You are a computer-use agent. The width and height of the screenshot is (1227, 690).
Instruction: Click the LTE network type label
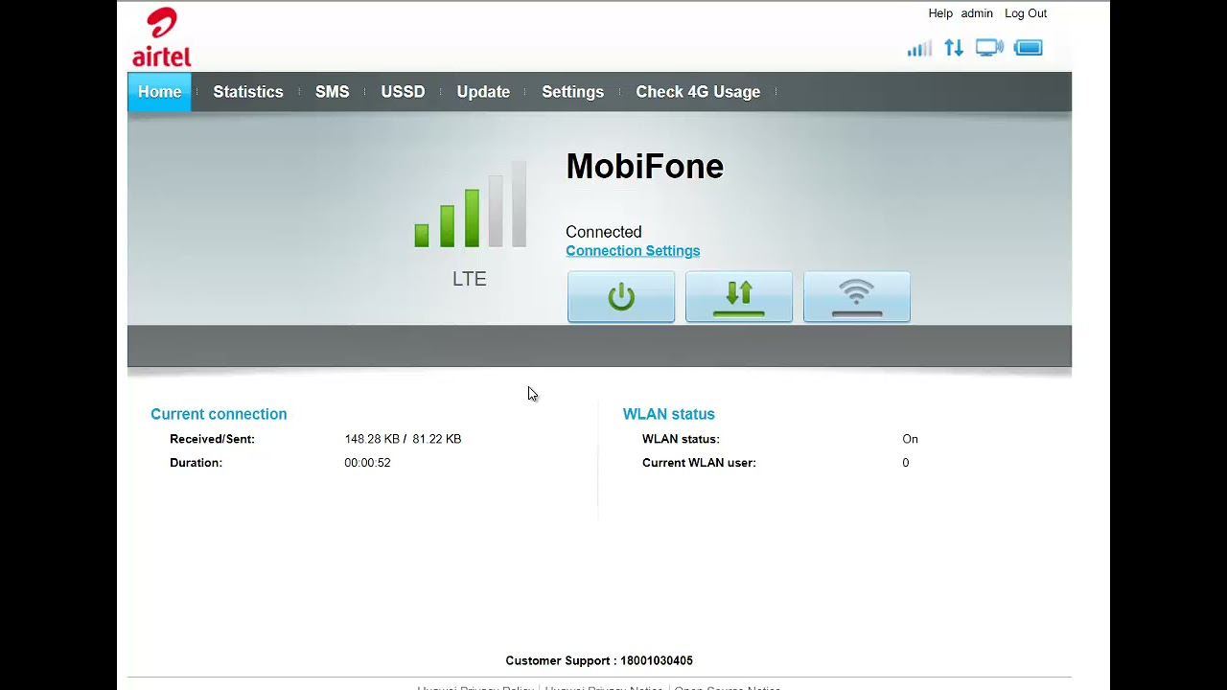pos(470,279)
